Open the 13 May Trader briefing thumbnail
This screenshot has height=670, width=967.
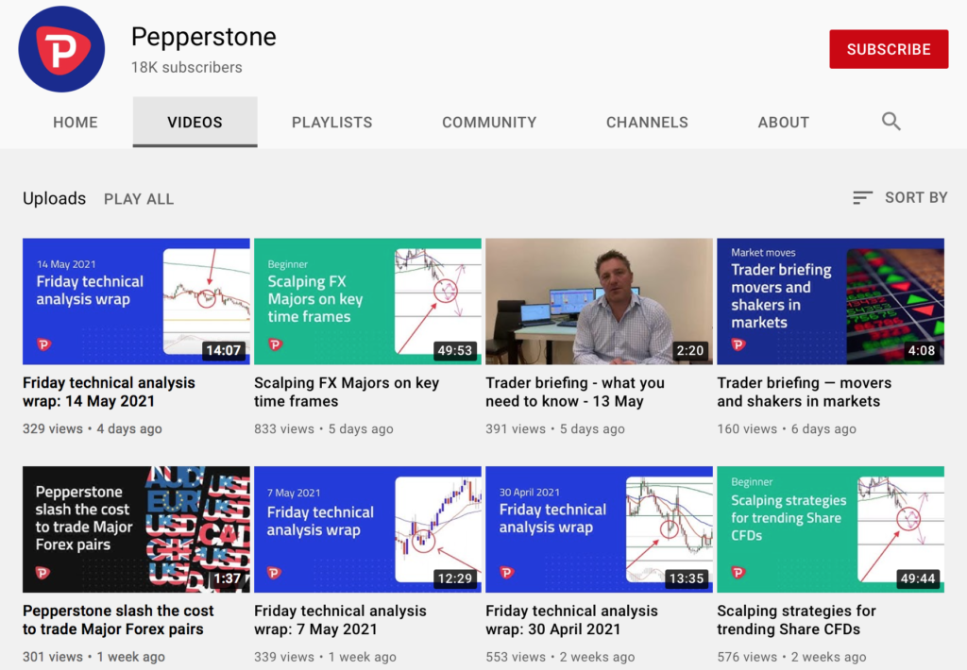pyautogui.click(x=599, y=301)
